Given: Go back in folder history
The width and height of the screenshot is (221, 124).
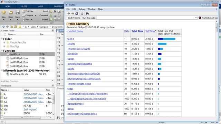Looking at the screenshot, I should click(x=4, y=27).
